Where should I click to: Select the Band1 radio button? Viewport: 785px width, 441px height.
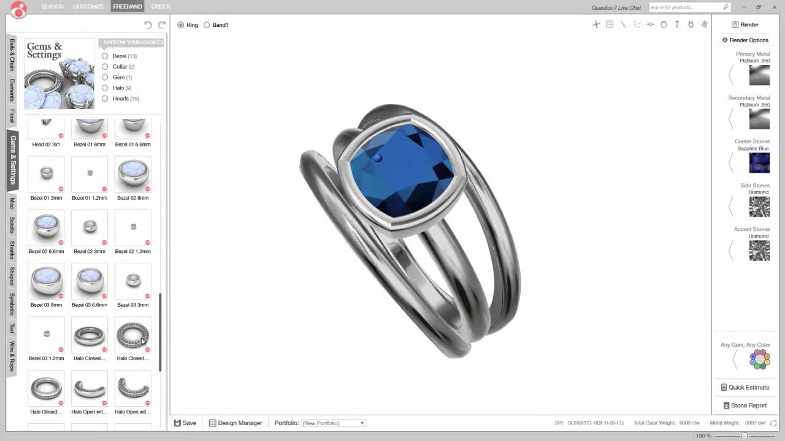(207, 25)
